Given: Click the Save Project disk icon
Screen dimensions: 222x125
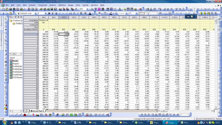Looking at the screenshot, I should (52, 9).
